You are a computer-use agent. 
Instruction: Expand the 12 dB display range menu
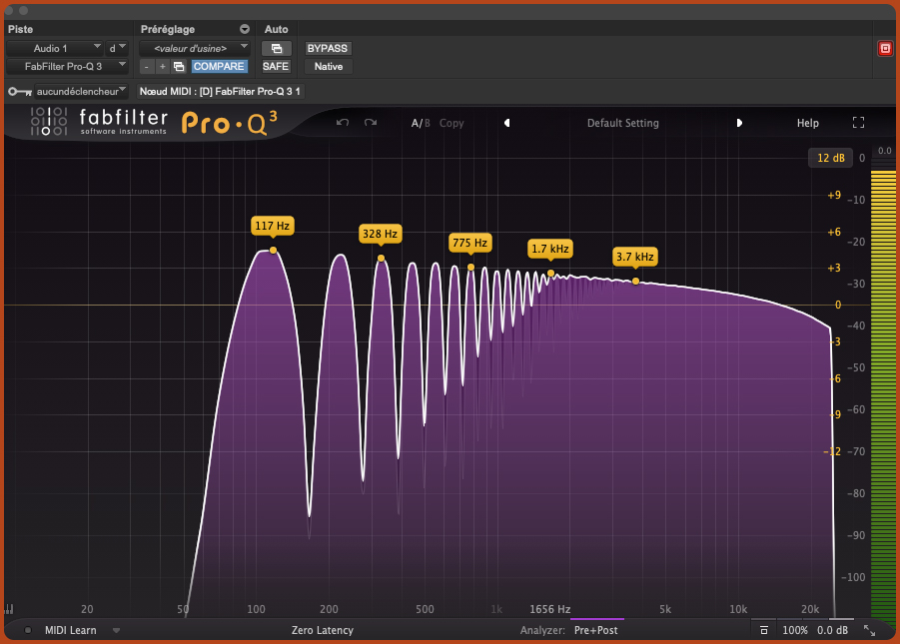point(830,158)
